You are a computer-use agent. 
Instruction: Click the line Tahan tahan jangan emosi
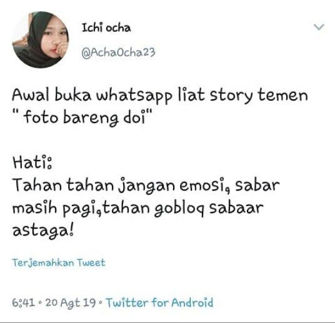coord(146,186)
